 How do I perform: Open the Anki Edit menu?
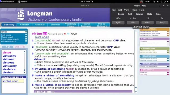(x=120, y=10)
